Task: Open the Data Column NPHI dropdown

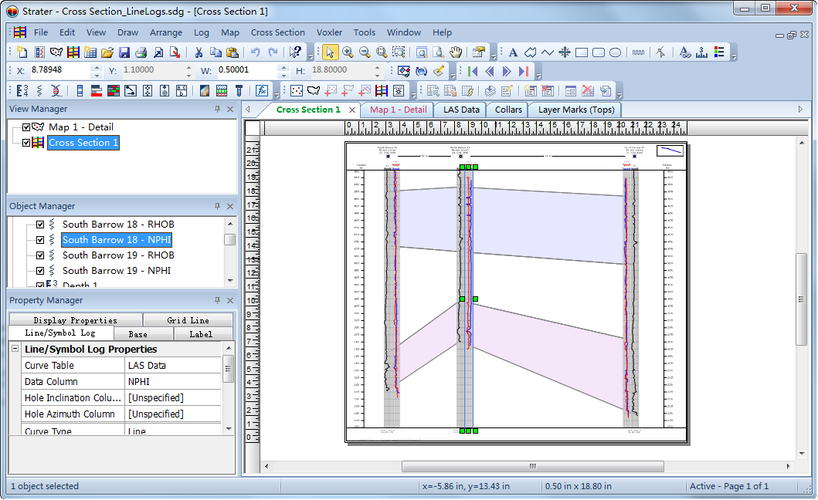Action: 173,382
